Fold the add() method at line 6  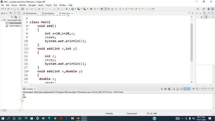click(29, 26)
